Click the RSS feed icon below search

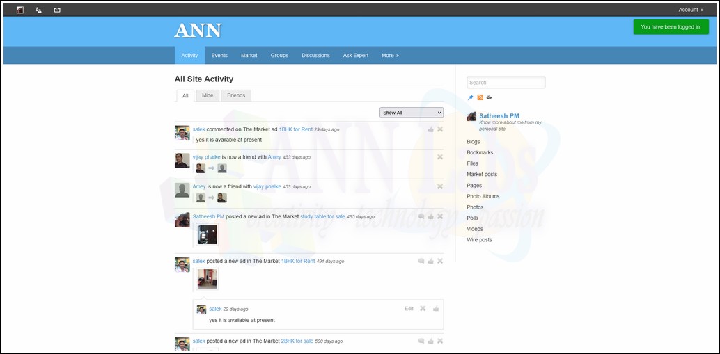[480, 97]
